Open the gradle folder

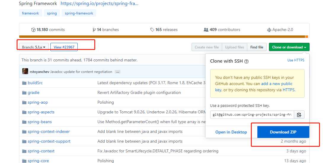[x=34, y=93]
